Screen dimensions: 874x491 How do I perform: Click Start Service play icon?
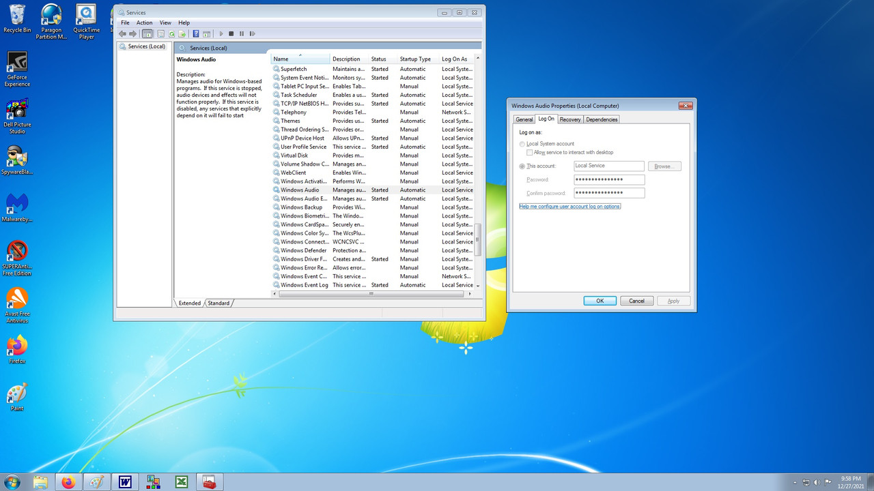coord(221,33)
